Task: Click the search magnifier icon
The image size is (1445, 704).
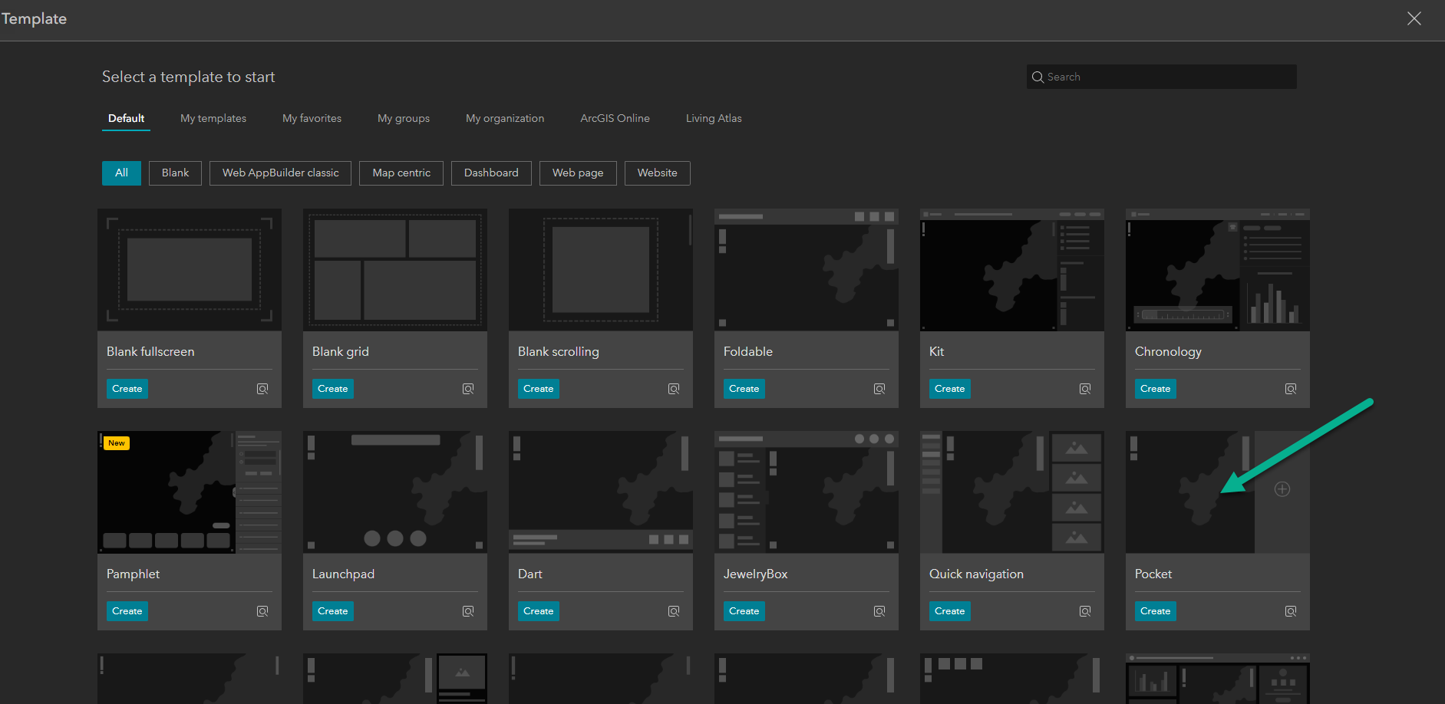Action: coord(1038,77)
